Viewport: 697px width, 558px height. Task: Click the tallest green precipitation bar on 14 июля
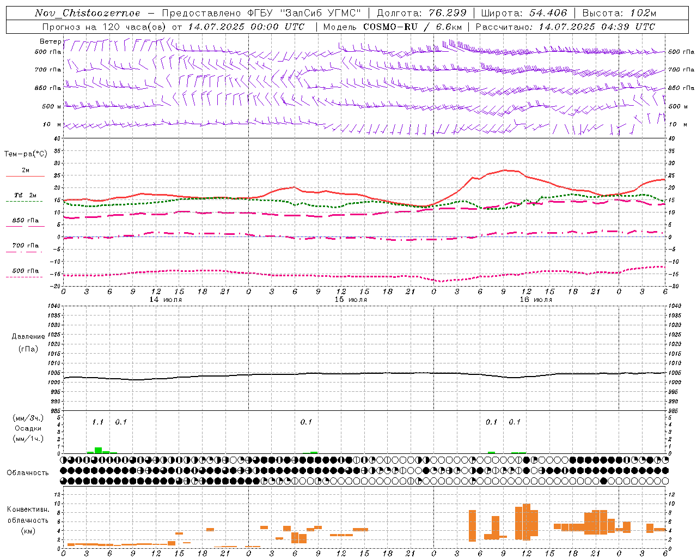(x=98, y=450)
